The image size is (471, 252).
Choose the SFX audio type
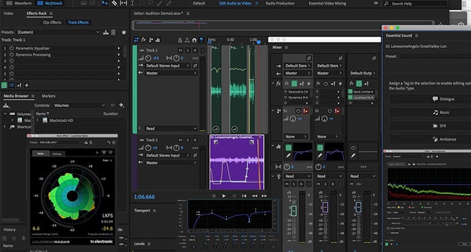(439, 126)
